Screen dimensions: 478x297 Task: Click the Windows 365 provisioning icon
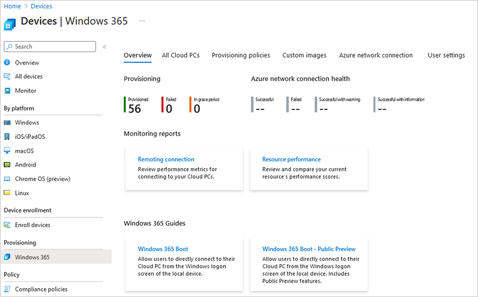(x=7, y=257)
